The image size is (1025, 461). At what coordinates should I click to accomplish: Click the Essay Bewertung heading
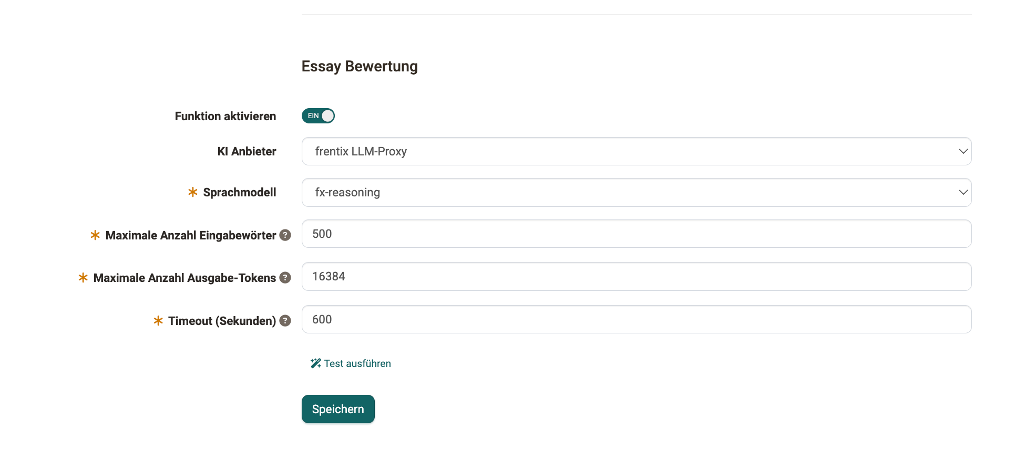(360, 67)
